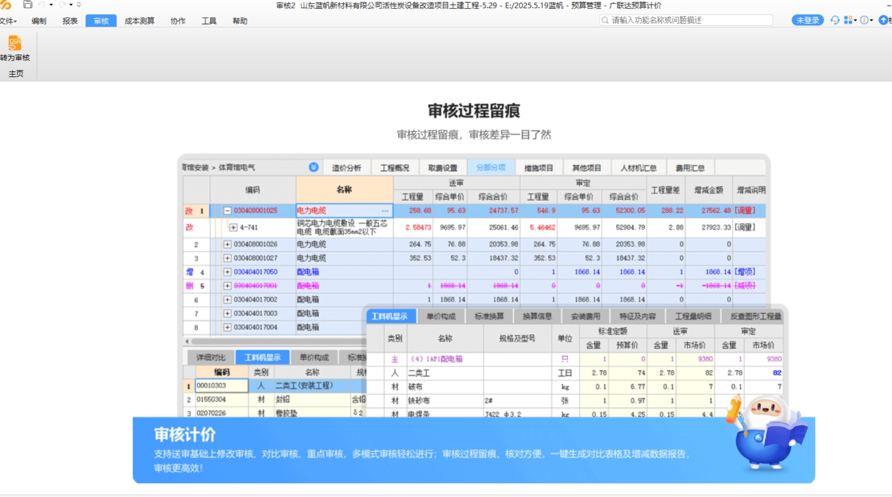
Task: Select the 审核 ribbon tab
Action: pos(101,21)
